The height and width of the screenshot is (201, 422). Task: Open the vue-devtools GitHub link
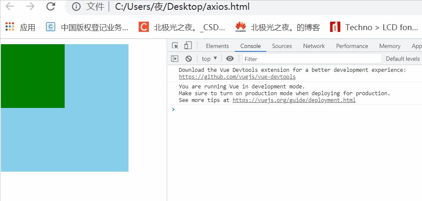(x=237, y=77)
